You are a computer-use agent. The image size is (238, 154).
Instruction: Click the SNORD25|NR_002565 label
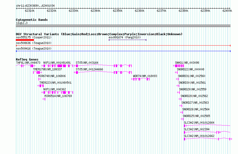pyautogui.click(x=196, y=116)
